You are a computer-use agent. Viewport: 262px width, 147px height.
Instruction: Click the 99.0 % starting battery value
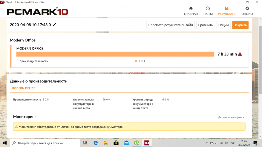tap(106, 100)
